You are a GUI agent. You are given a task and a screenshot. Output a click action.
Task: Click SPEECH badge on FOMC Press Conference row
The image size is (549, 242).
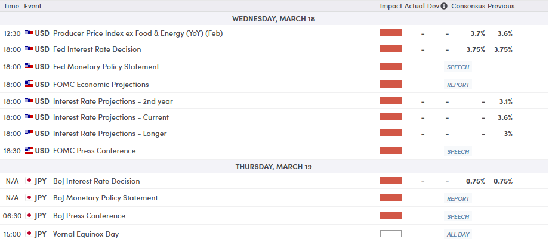click(x=458, y=151)
